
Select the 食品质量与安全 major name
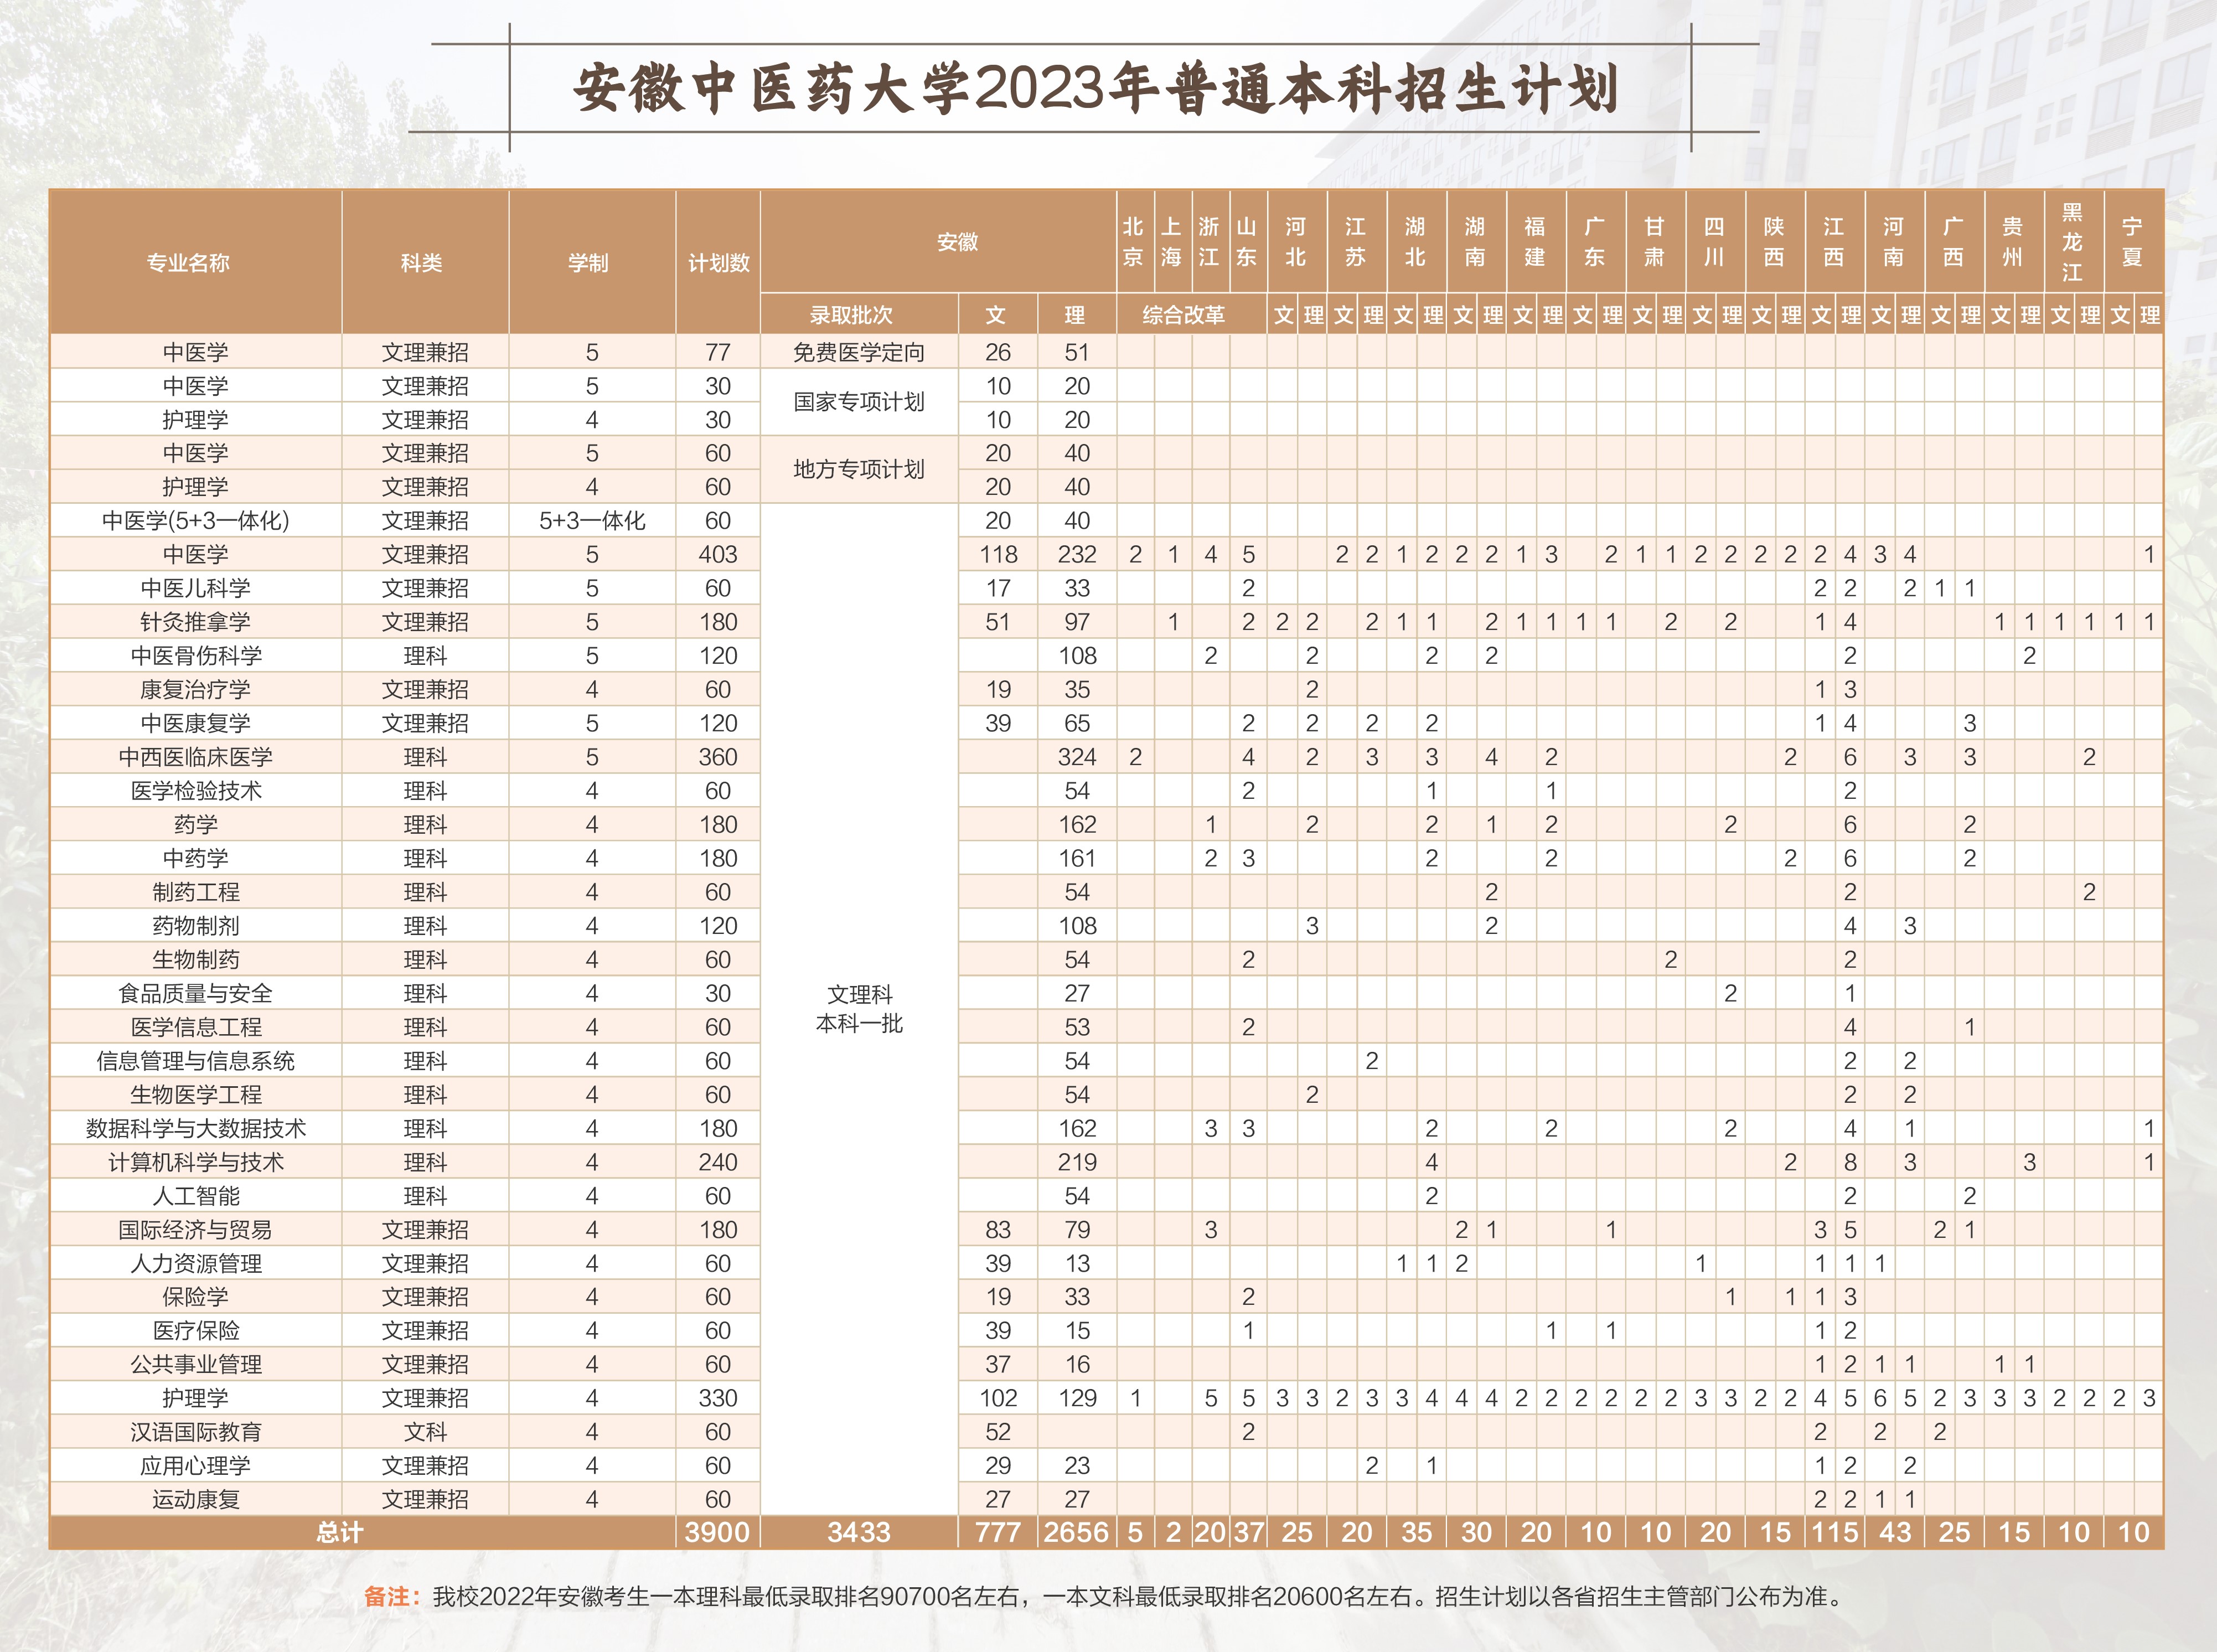tap(196, 993)
